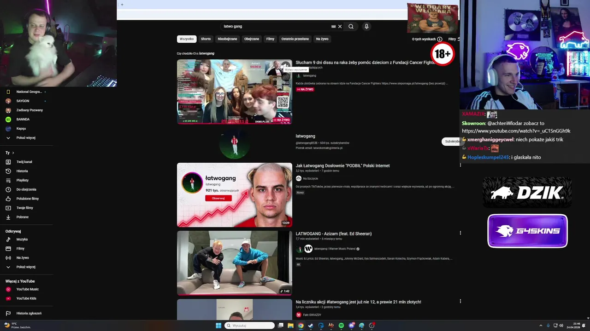Click the 'Subskrybuj' button for latwogang channel
590x331 pixels.
click(452, 142)
